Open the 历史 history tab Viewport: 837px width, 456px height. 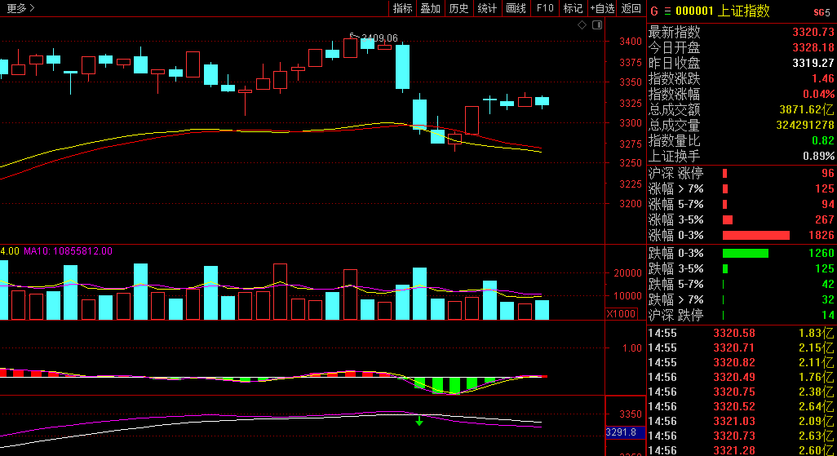click(458, 8)
